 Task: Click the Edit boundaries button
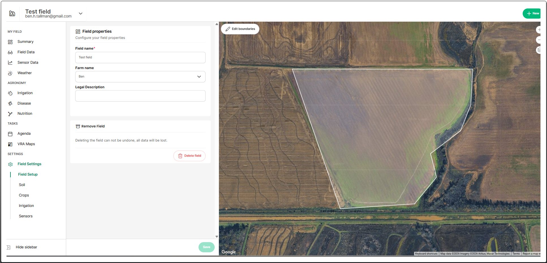[x=240, y=29]
